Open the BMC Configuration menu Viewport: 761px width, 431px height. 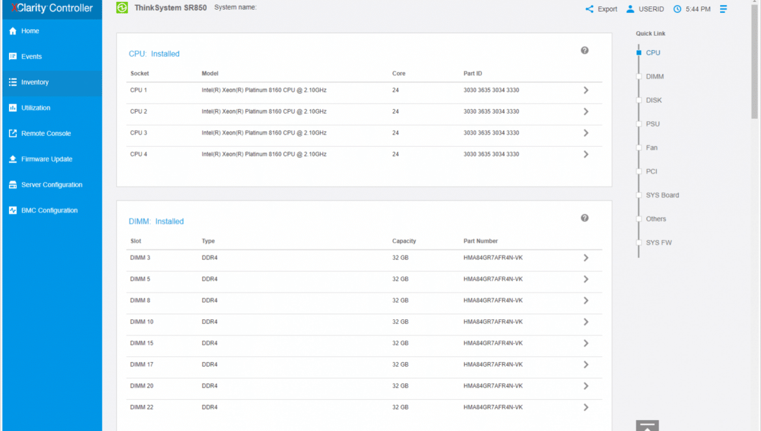coord(53,211)
